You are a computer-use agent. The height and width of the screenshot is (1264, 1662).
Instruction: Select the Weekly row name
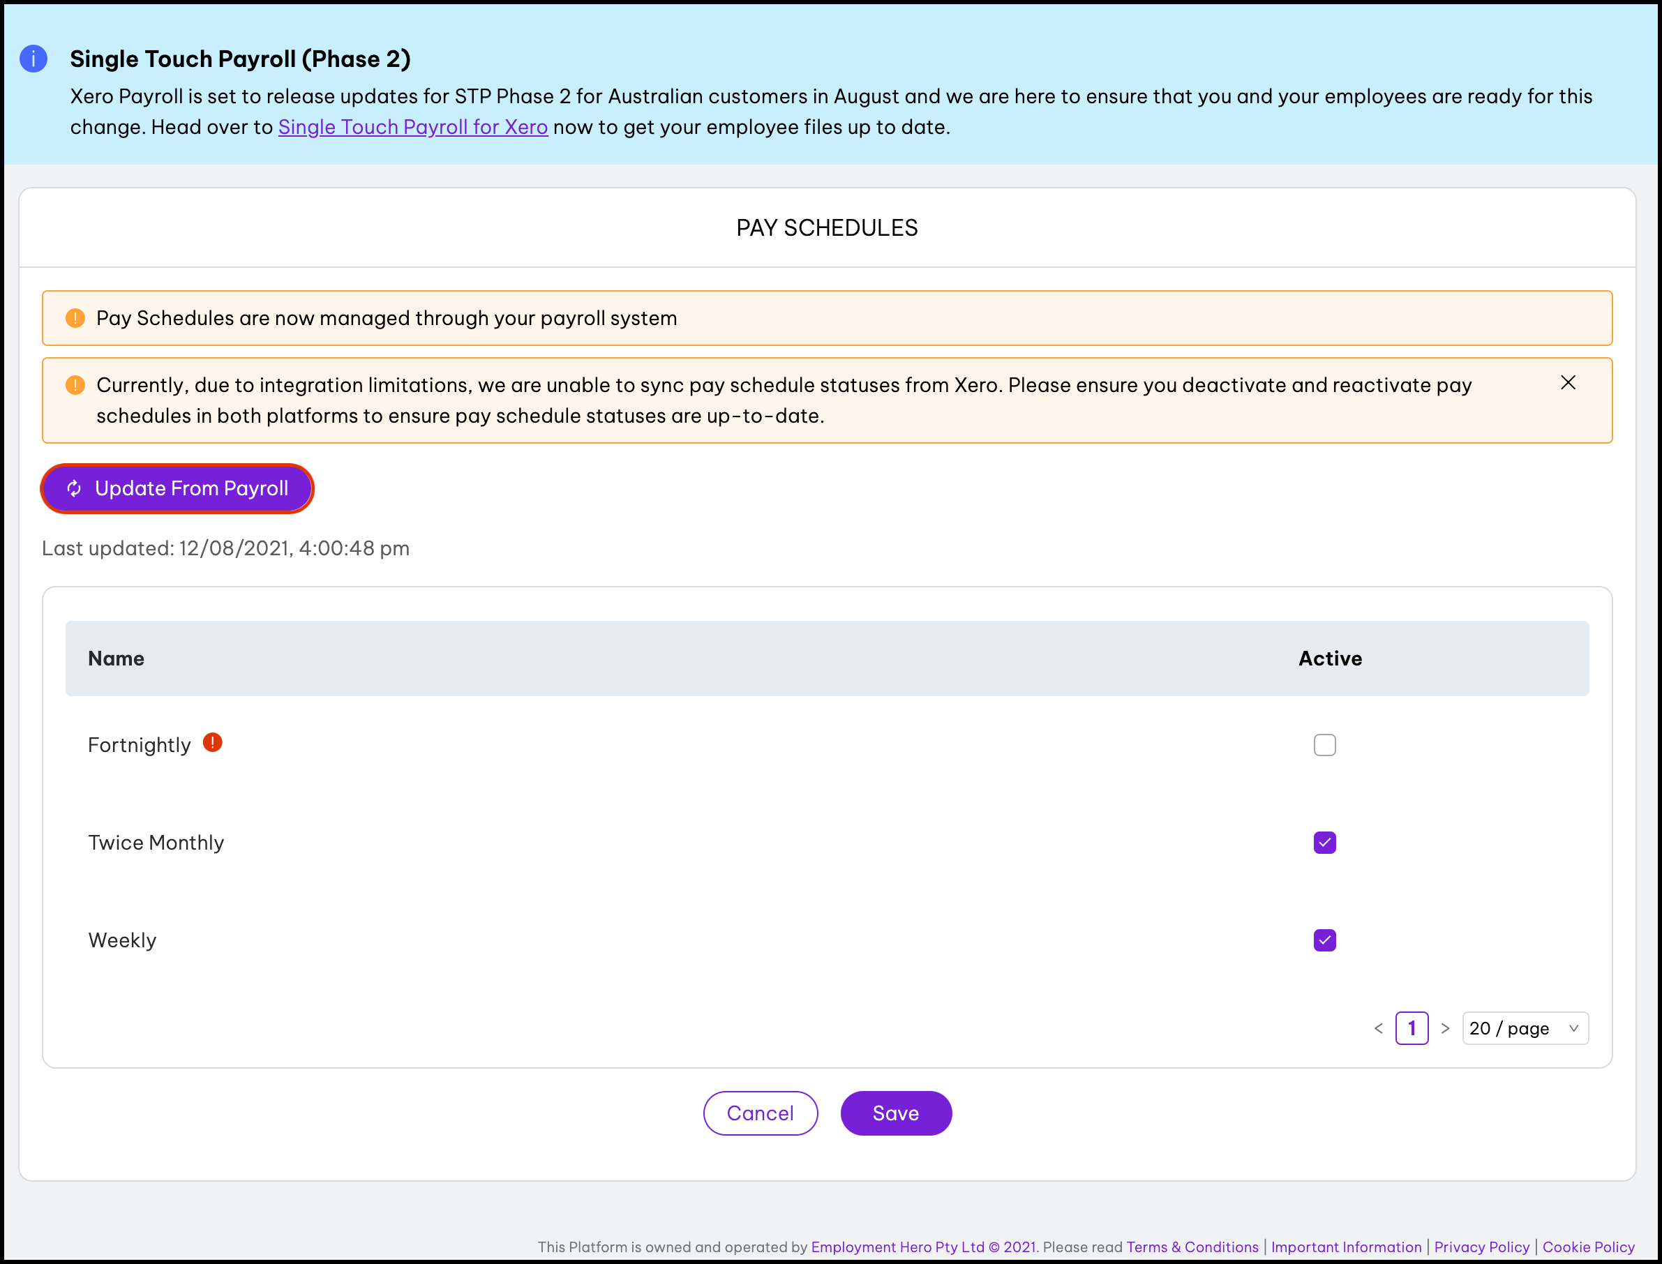tap(122, 940)
